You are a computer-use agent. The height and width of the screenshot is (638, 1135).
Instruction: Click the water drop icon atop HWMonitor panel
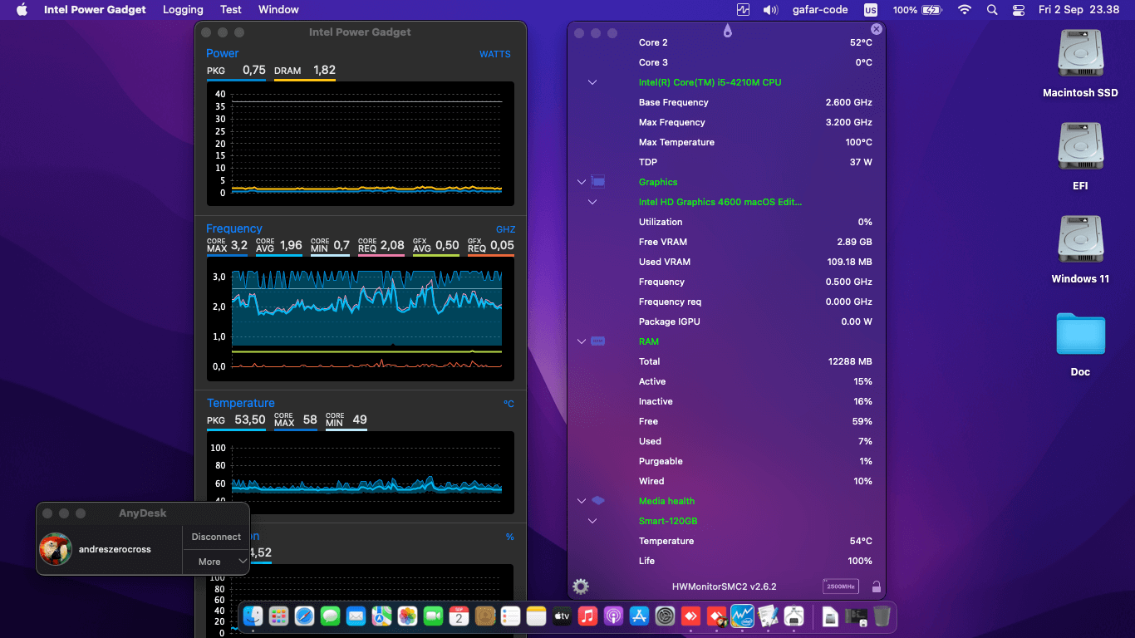pyautogui.click(x=727, y=30)
